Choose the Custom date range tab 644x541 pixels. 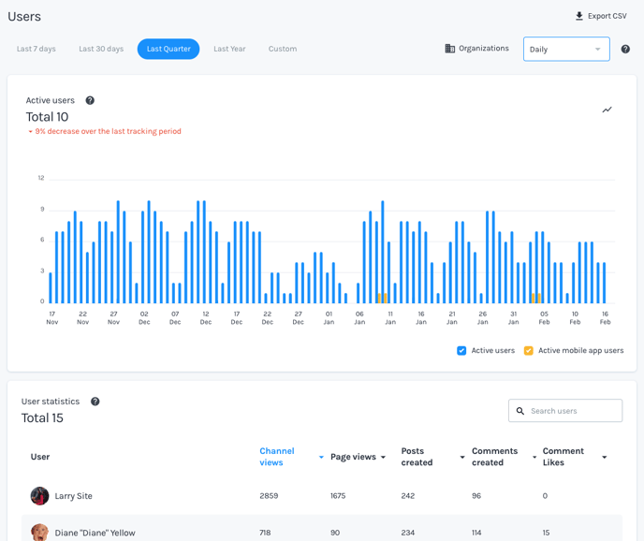(x=283, y=49)
